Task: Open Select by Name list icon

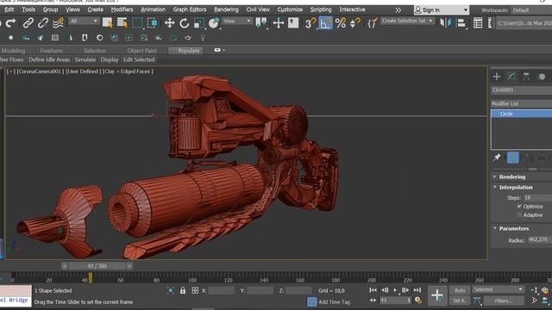Action: click(122, 23)
